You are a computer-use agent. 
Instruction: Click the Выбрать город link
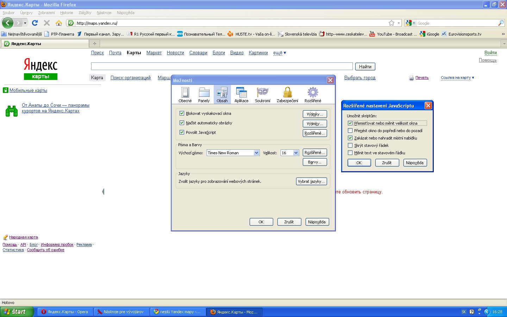point(360,78)
